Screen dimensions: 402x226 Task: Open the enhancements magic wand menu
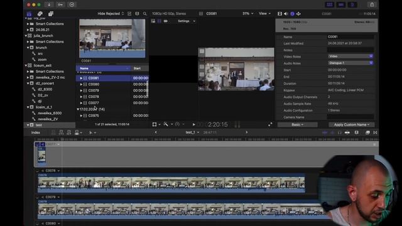pyautogui.click(x=168, y=124)
